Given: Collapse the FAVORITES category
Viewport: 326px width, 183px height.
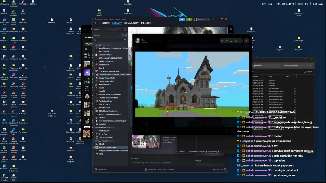Looking at the screenshot, I should [x=94, y=45].
